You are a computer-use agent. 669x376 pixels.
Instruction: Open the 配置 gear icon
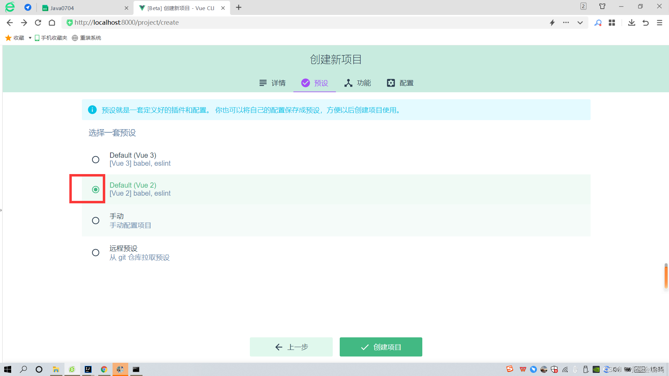pos(391,83)
